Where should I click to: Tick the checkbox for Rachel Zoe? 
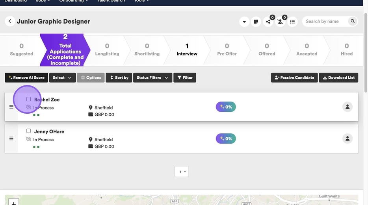pyautogui.click(x=28, y=99)
